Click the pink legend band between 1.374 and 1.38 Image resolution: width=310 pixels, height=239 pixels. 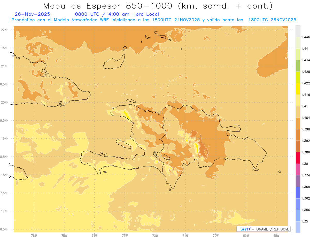pyautogui.click(x=298, y=170)
